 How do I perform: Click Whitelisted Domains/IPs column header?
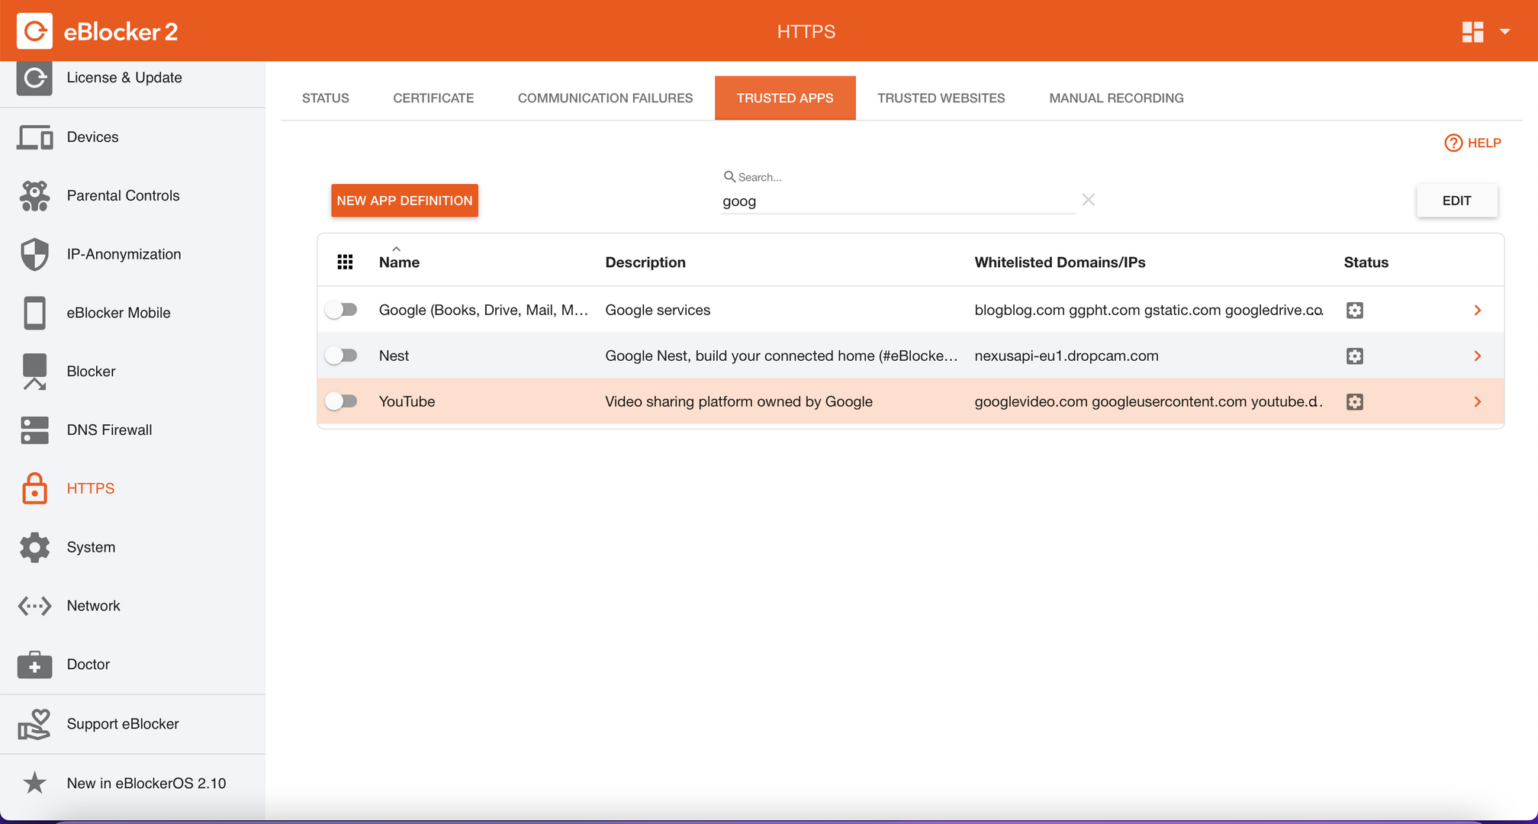click(x=1060, y=262)
